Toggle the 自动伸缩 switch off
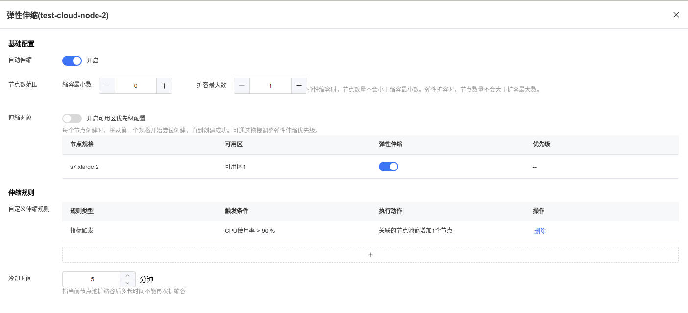 (x=72, y=61)
